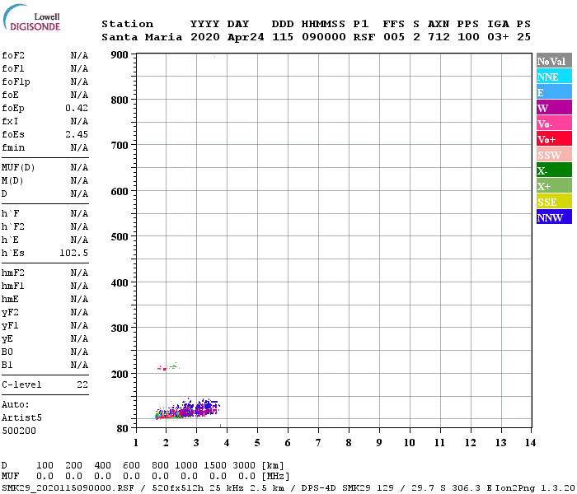Click the NNW dark blue legend swatch
The image size is (577, 494).
coord(554,217)
